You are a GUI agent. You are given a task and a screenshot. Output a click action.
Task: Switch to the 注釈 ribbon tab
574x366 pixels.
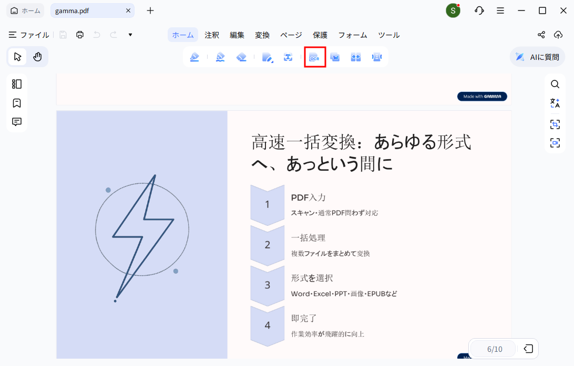tap(212, 35)
